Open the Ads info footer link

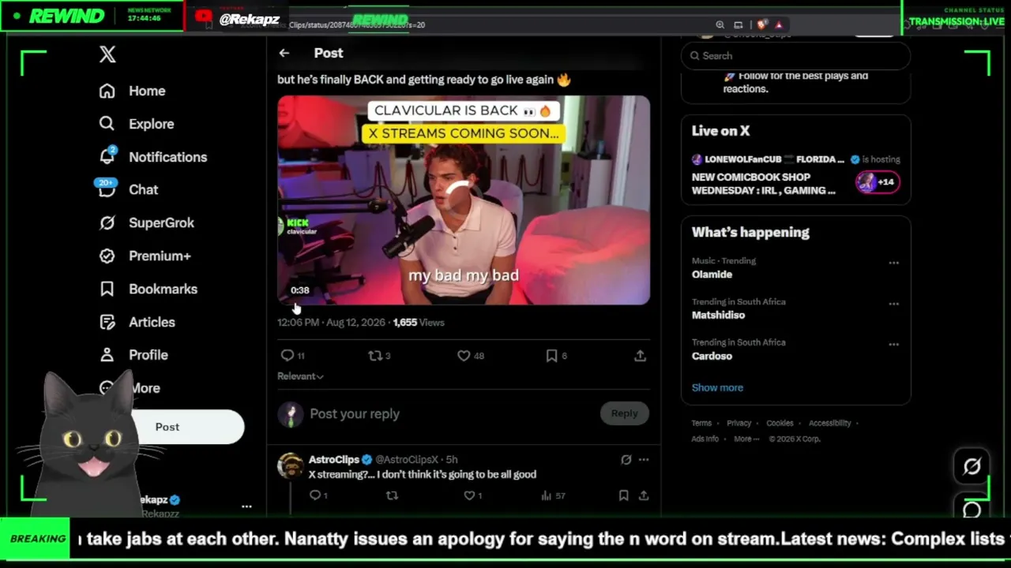tap(705, 439)
